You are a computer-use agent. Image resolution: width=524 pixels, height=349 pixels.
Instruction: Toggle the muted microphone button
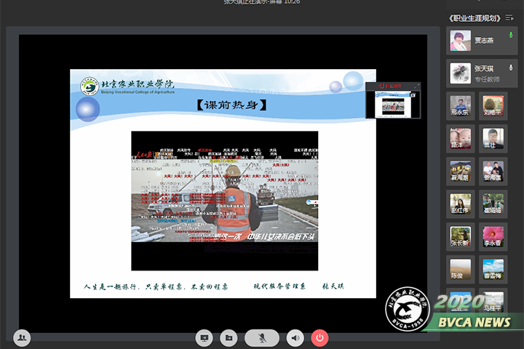pos(262,338)
